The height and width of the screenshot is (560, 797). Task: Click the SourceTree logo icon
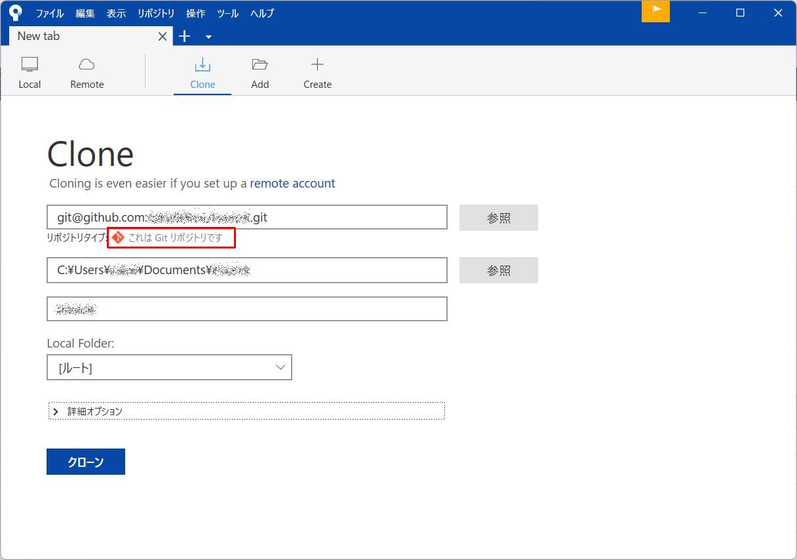14,11
